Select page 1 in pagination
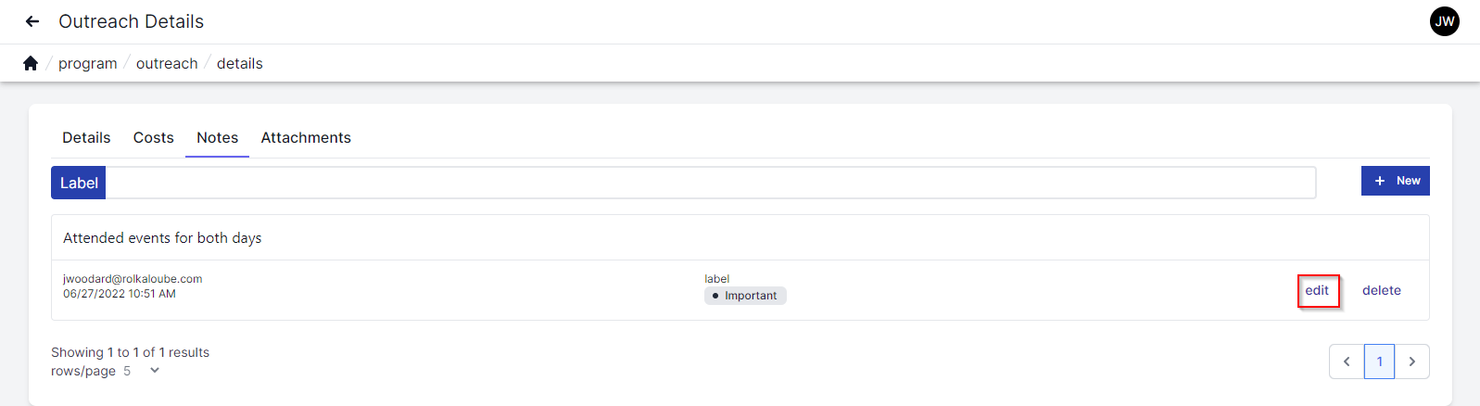 [x=1379, y=362]
